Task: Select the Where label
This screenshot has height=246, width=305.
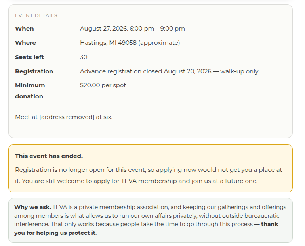Action: [x=25, y=43]
